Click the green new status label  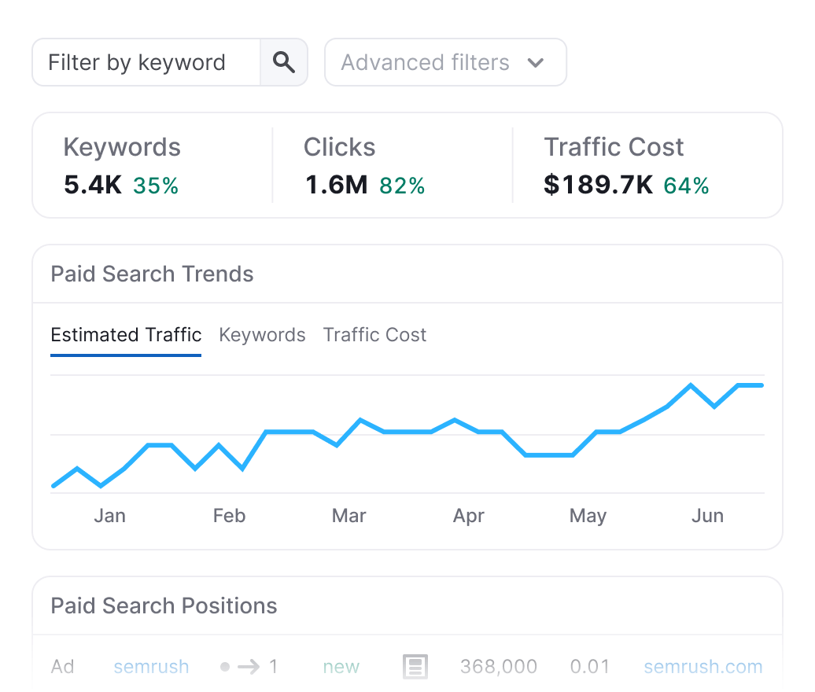(341, 667)
